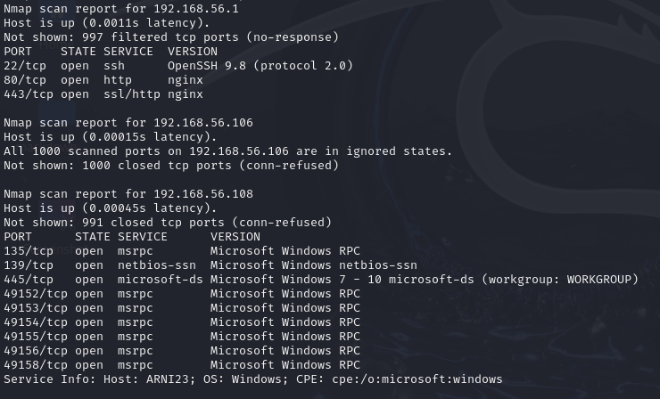660x399 pixels.
Task: Click the 'All 1000 scanned ports' line
Action: pyautogui.click(x=227, y=151)
